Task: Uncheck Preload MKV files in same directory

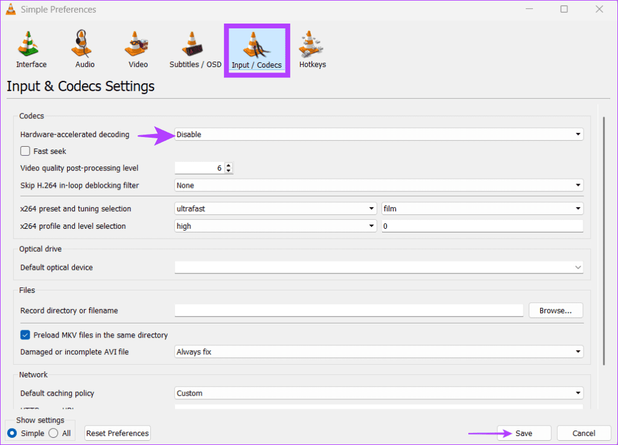Action: (x=25, y=335)
